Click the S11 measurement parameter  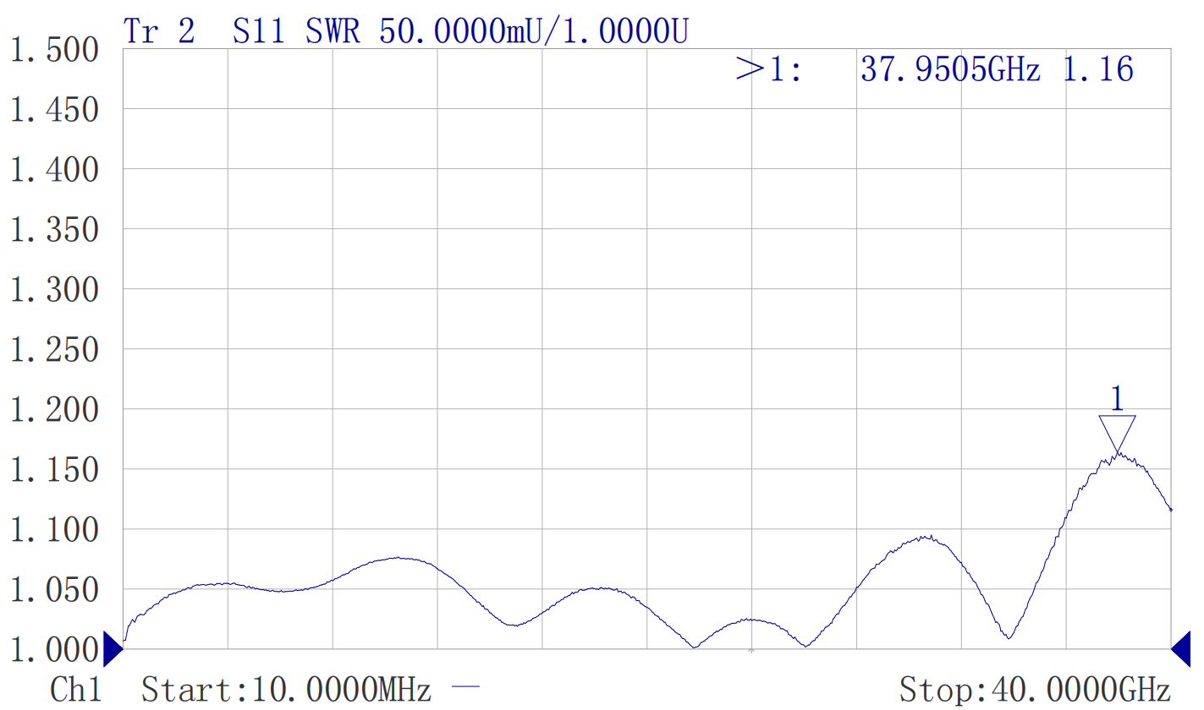pyautogui.click(x=259, y=31)
